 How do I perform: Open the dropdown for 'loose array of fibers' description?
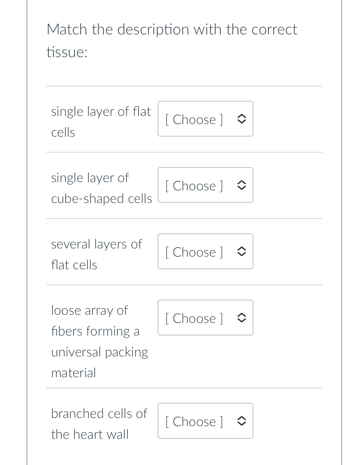pyautogui.click(x=205, y=318)
